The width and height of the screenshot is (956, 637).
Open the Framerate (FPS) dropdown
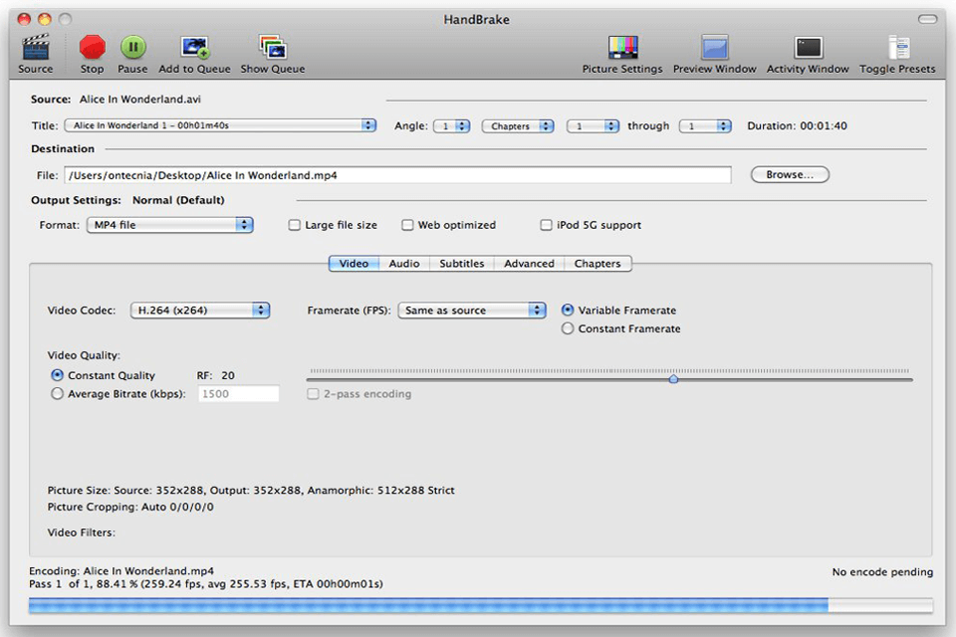coord(471,310)
